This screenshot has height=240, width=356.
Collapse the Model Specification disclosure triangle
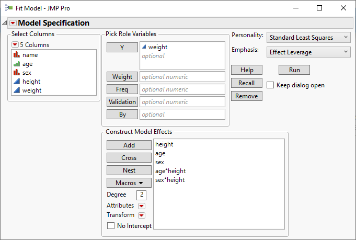tap(5, 23)
